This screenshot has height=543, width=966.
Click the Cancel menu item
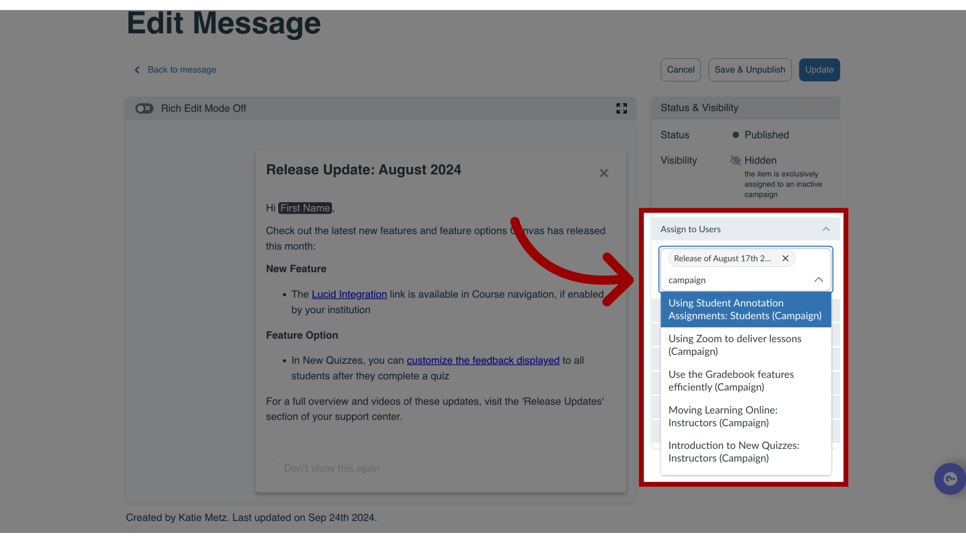681,69
